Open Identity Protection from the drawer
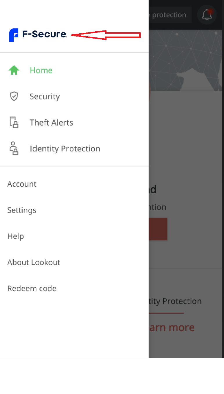The height and width of the screenshot is (394, 224). coord(65,149)
